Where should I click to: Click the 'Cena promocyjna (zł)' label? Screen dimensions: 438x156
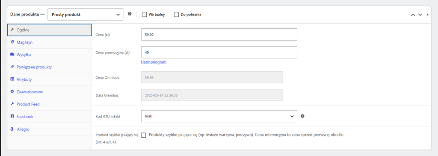112,52
